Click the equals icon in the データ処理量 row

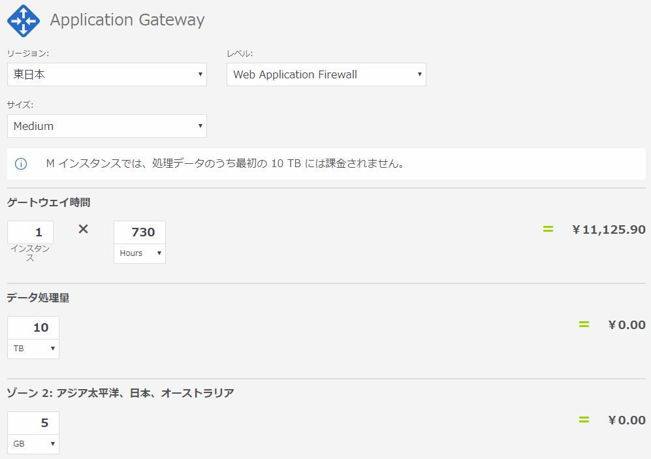point(583,324)
